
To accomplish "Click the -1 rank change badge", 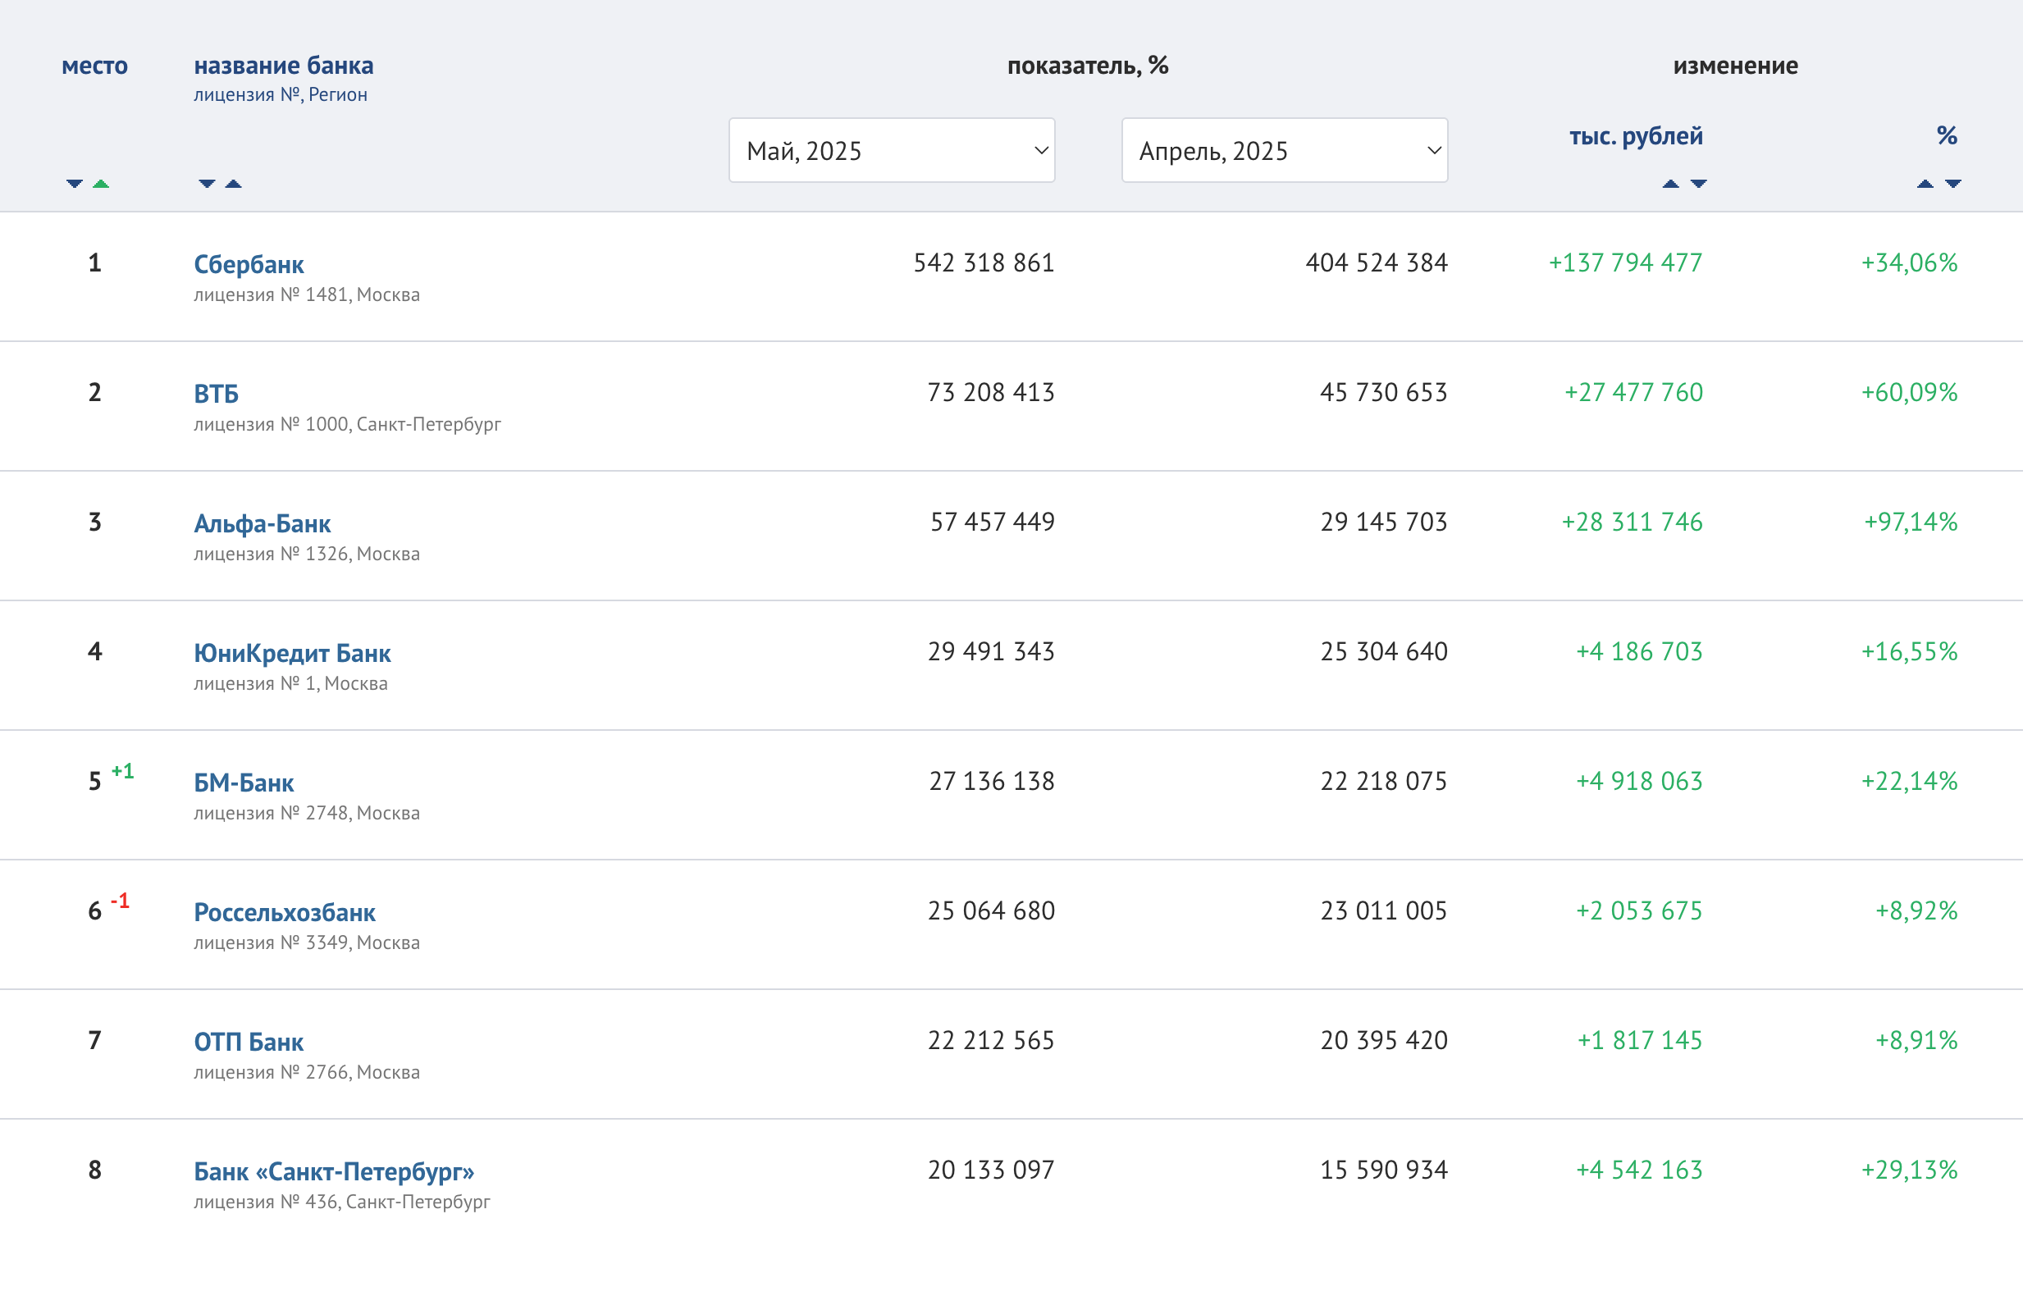I will [121, 901].
